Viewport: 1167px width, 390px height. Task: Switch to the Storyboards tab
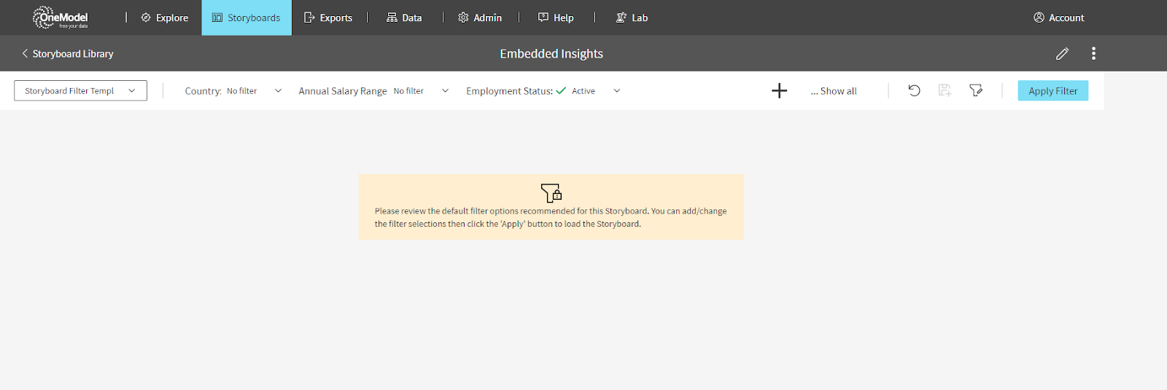[247, 17]
